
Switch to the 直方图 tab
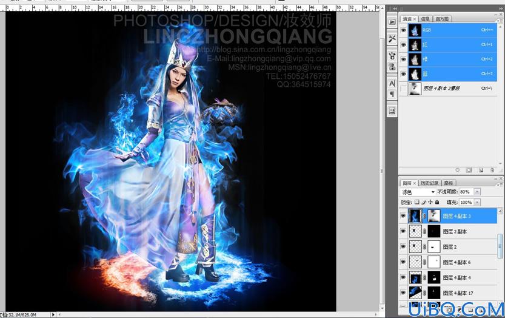(442, 19)
